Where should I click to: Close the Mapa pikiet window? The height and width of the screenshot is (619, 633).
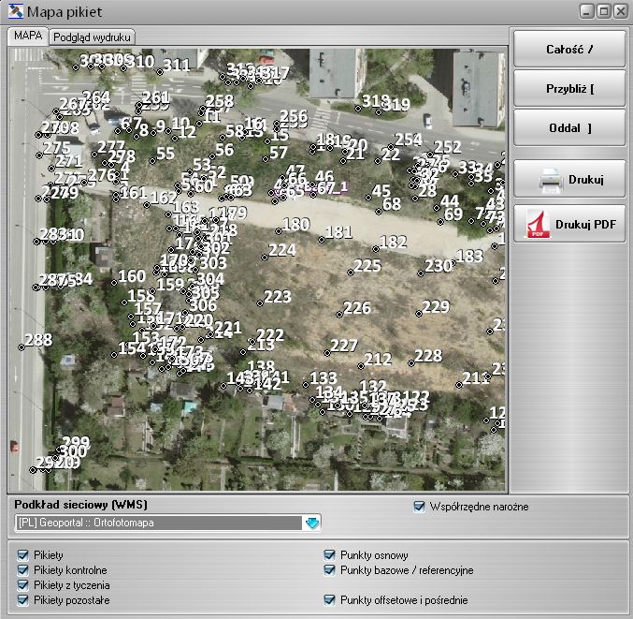[619, 11]
